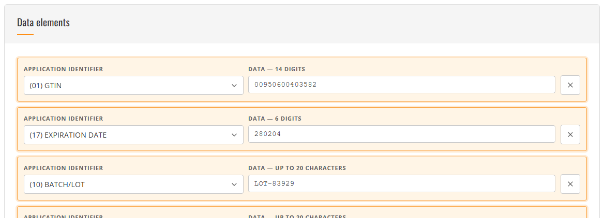Click Application Identifier label above Batch/Lot
The width and height of the screenshot is (604, 218).
pyautogui.click(x=63, y=169)
